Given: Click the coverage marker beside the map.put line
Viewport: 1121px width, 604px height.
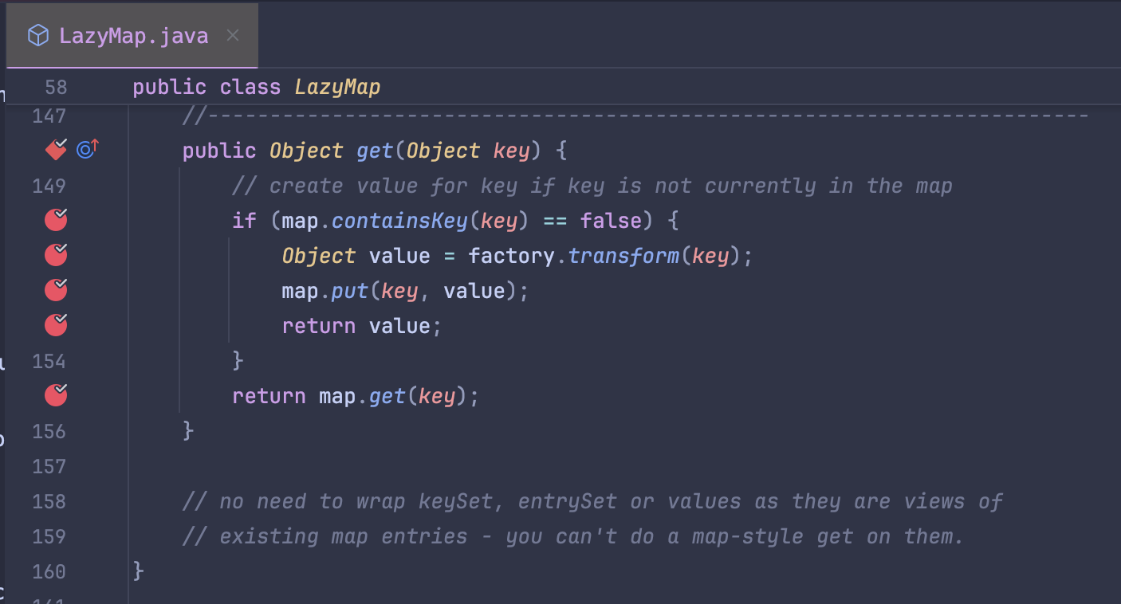Looking at the screenshot, I should pyautogui.click(x=55, y=290).
